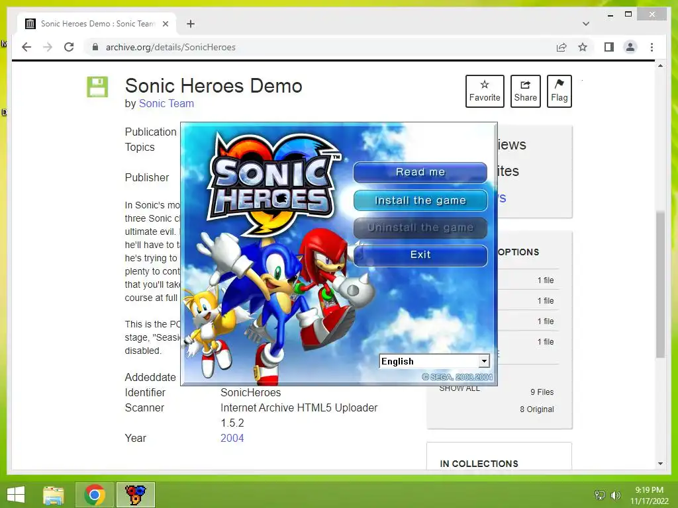Viewport: 678px width, 508px height.
Task: Open the taskbar clock showing 9:19 PM
Action: pyautogui.click(x=649, y=495)
